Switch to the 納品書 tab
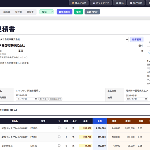 [7, 12]
